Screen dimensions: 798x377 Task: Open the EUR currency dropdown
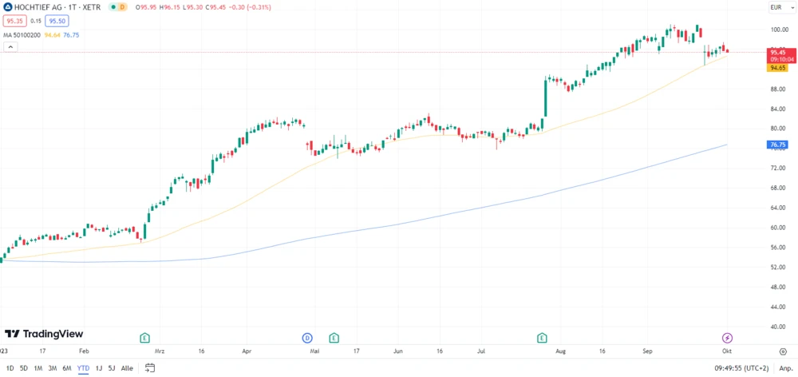point(778,7)
